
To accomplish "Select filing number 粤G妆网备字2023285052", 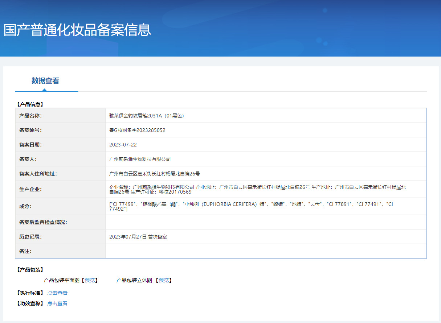I will (137, 130).
